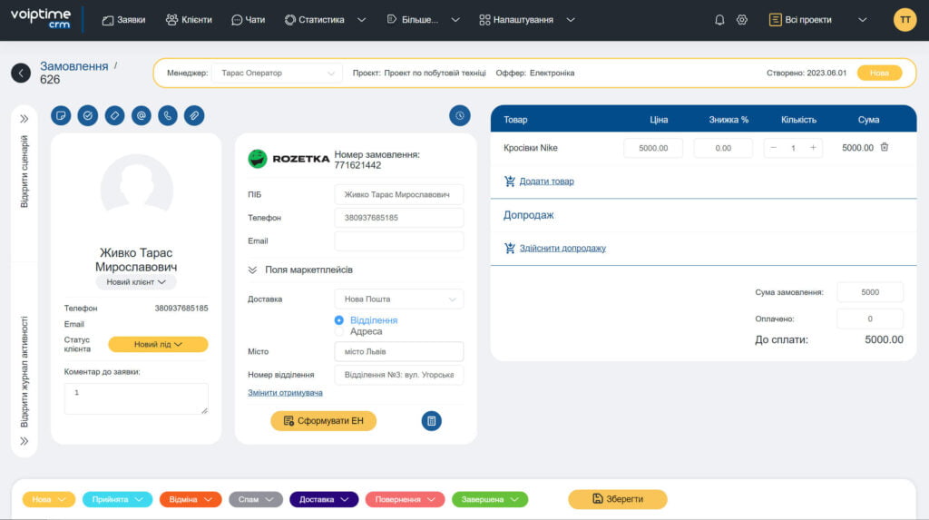Expand the left sidebar with top double chevron
The width and height of the screenshot is (929, 520).
pos(24,119)
